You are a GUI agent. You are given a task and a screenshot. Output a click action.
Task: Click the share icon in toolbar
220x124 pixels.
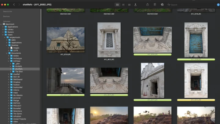[148, 5]
